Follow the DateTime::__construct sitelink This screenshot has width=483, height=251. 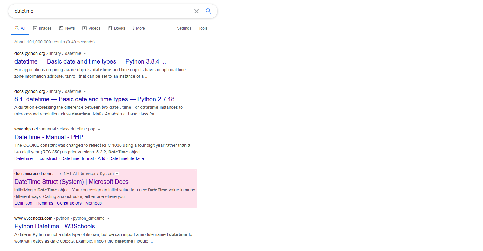[x=36, y=158]
